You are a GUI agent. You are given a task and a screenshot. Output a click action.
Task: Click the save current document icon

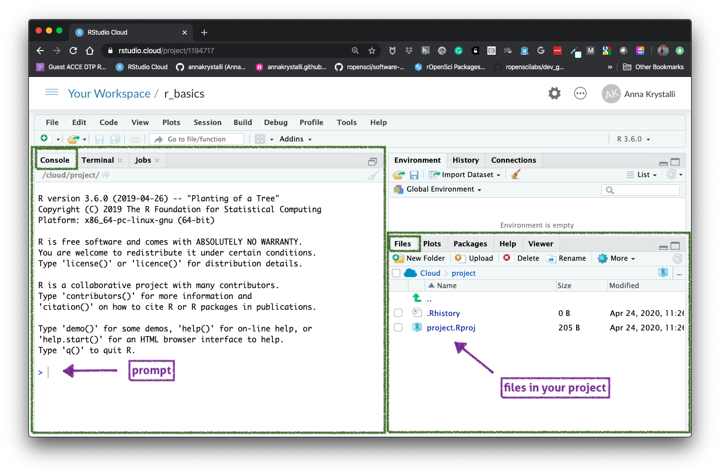tap(100, 139)
